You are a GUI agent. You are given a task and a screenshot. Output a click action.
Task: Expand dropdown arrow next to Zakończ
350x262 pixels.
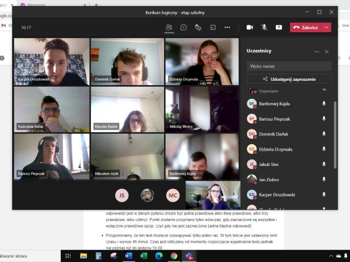pyautogui.click(x=326, y=27)
